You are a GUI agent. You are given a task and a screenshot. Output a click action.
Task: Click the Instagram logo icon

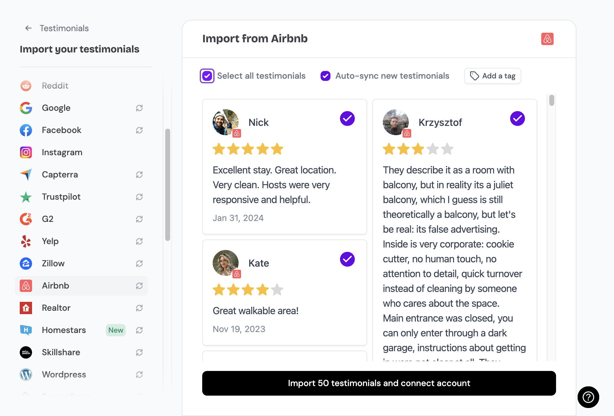[26, 152]
